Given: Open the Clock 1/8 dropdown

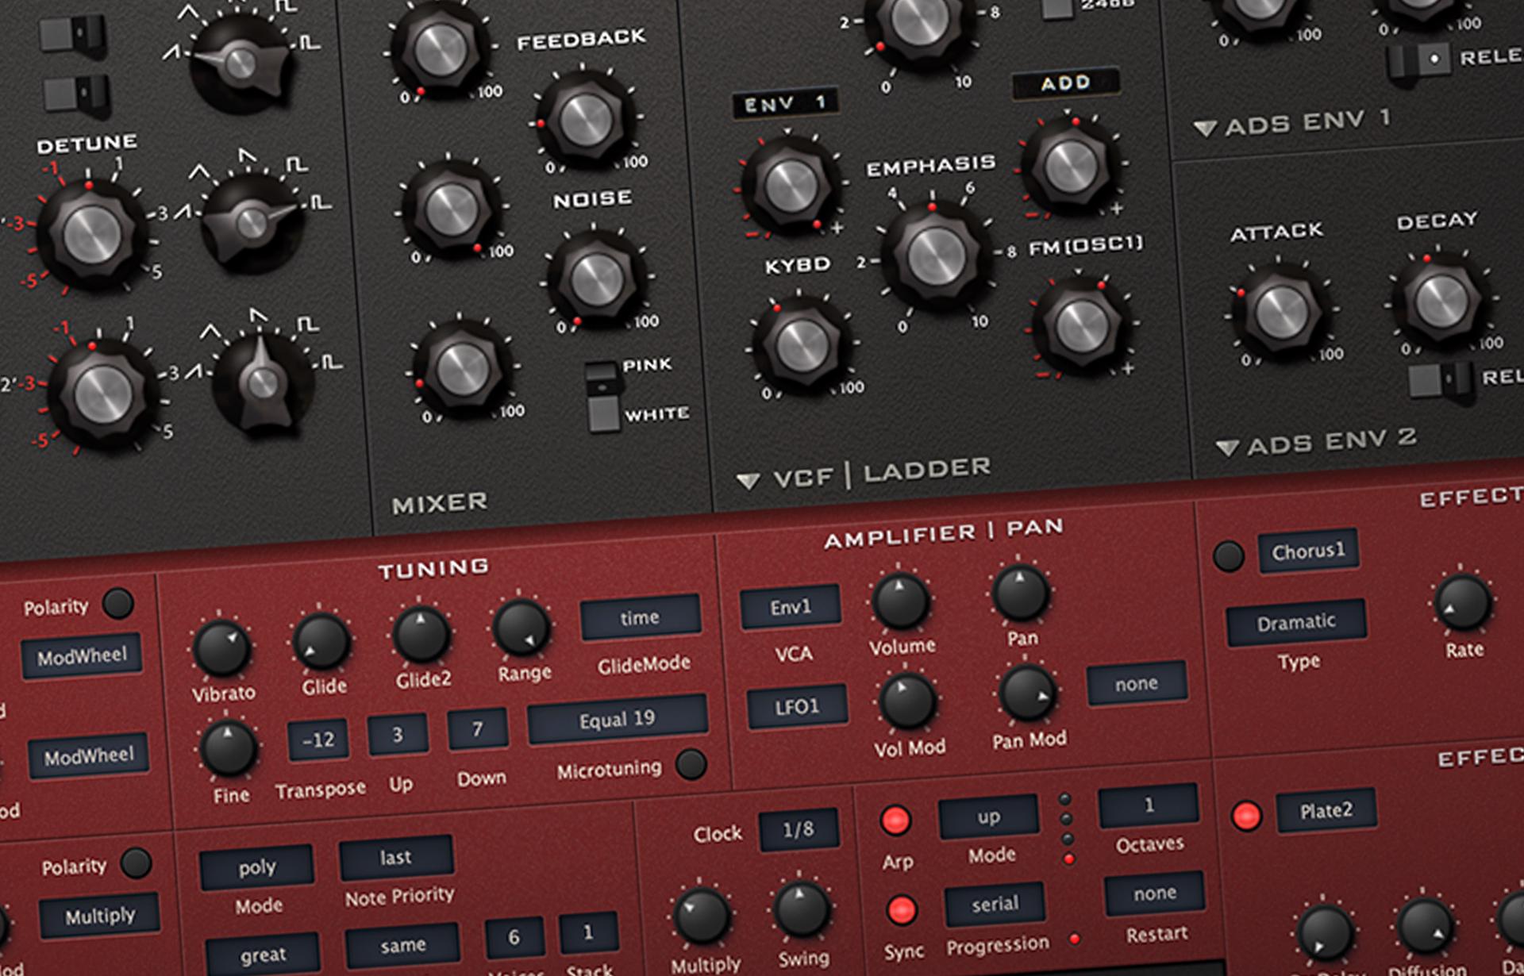Looking at the screenshot, I should coord(798,830).
